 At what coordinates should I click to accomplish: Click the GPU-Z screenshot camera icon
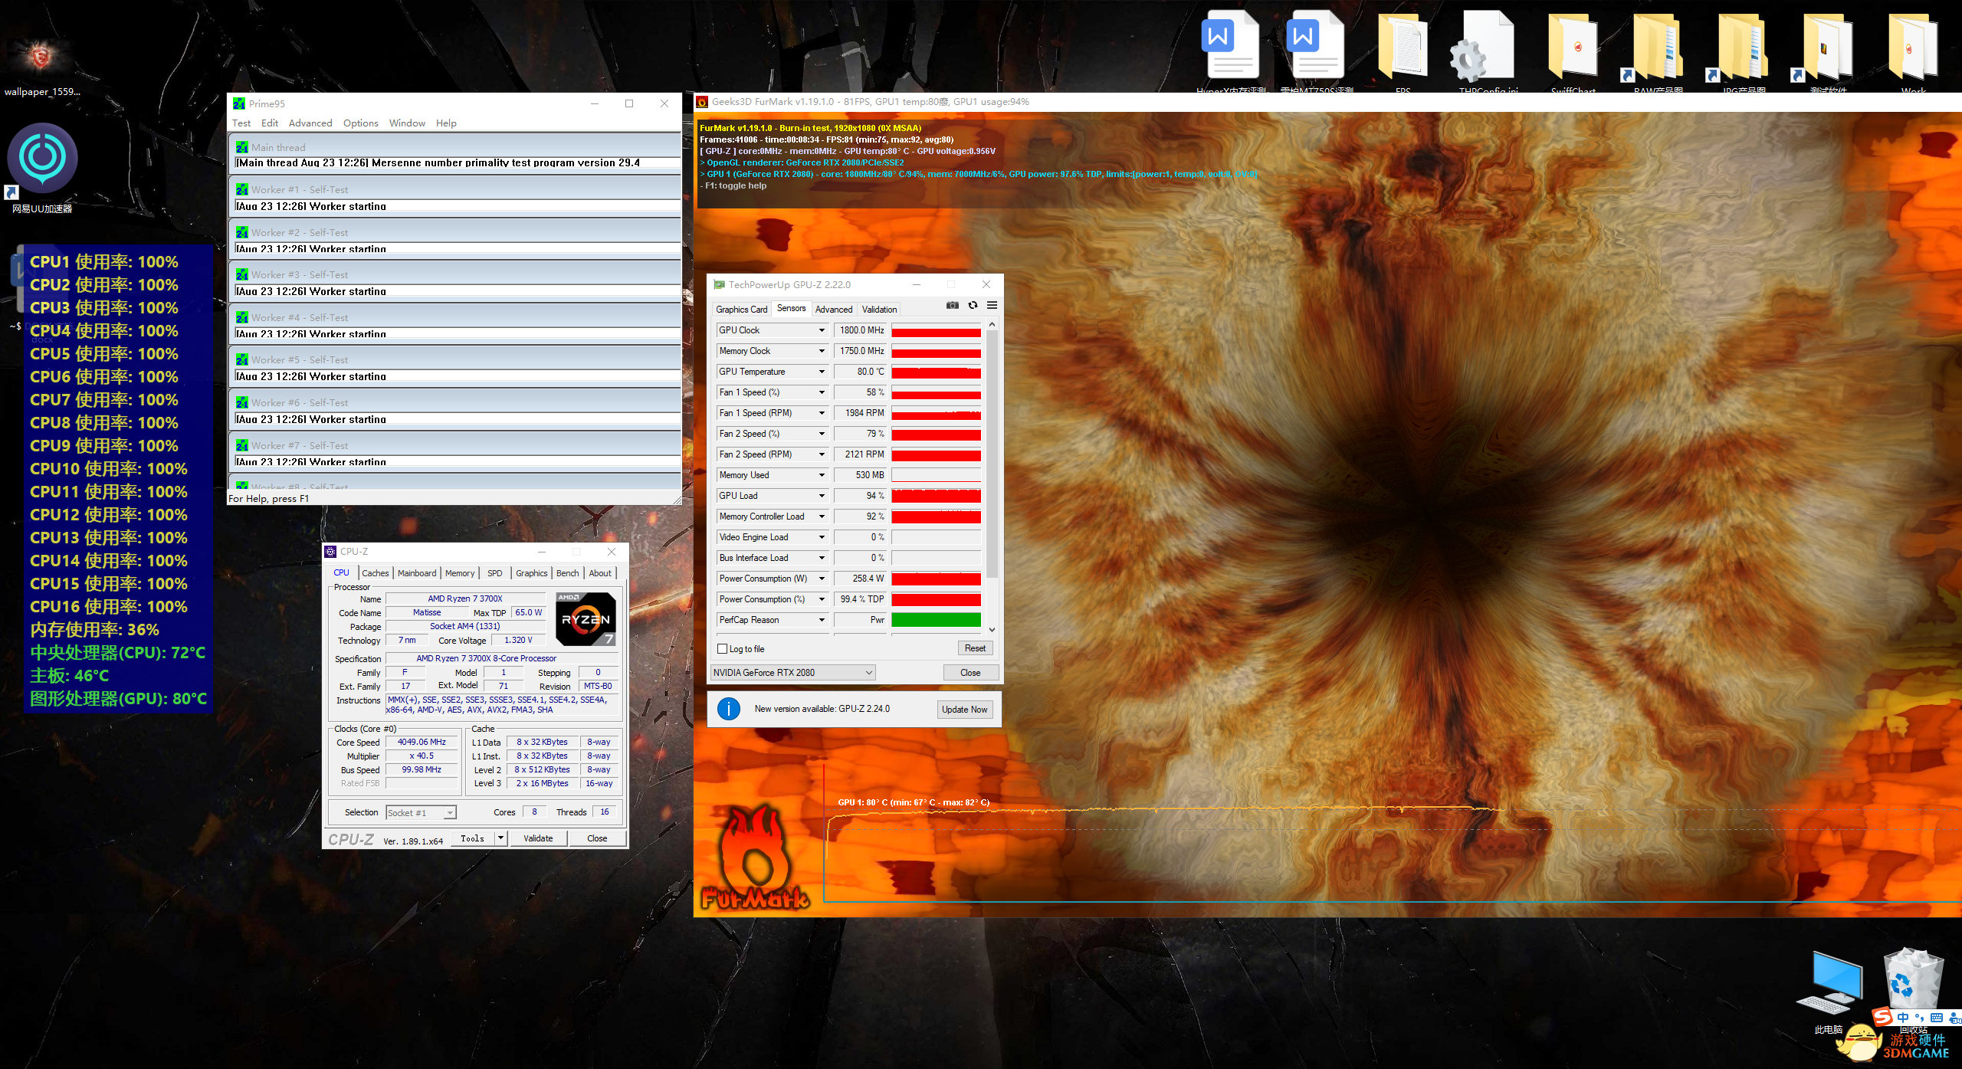click(952, 305)
